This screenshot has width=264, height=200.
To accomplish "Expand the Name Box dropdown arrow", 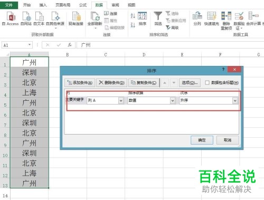I will [30, 45].
